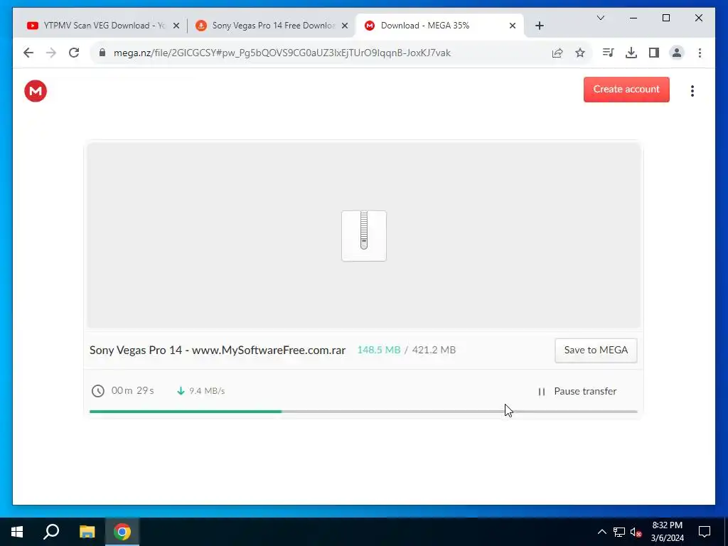Click the 421.2 MB total size text

click(434, 350)
